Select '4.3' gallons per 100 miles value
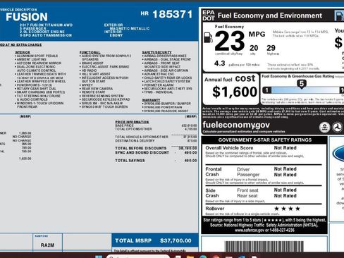This screenshot has height=258, width=344. tap(219, 63)
